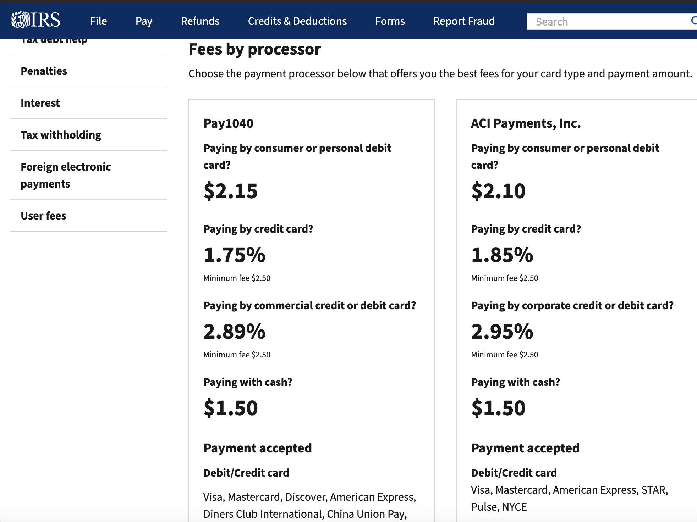Screen dimensions: 697x522
Task: Select the ACI Payments, Inc. title
Action: click(x=526, y=123)
